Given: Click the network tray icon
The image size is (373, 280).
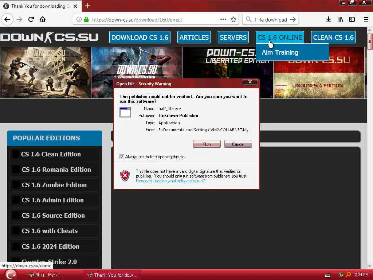Looking at the screenshot, I should (x=341, y=275).
